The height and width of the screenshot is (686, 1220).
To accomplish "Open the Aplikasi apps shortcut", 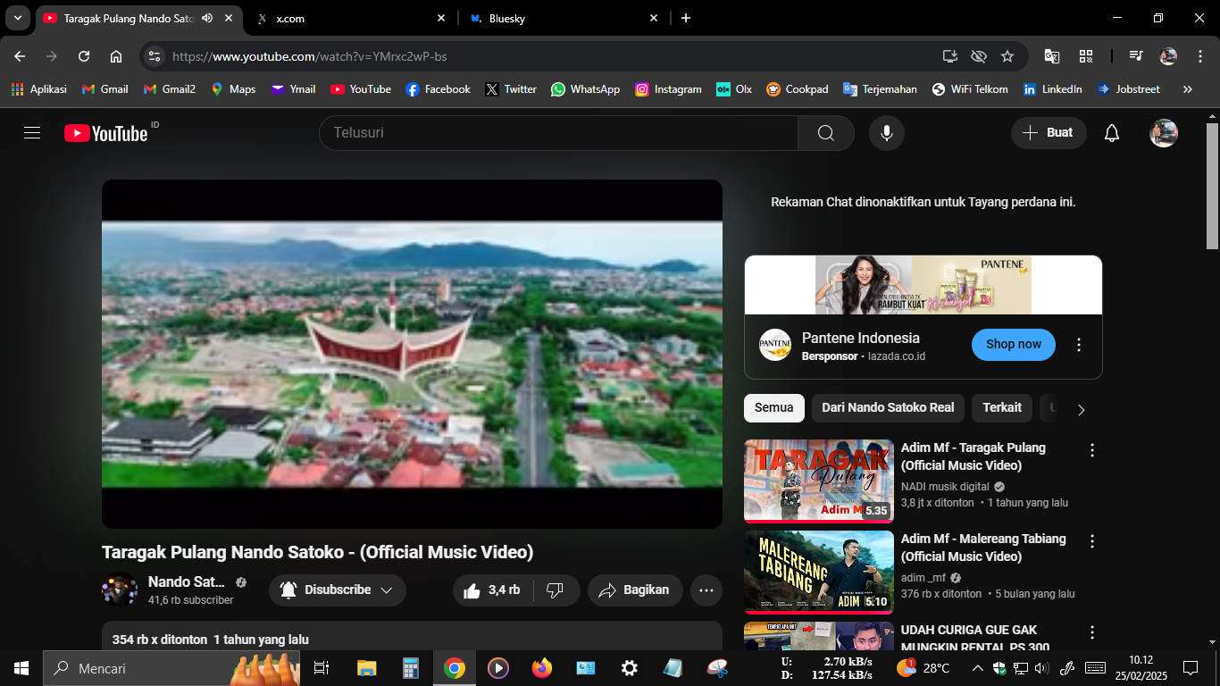I will point(38,89).
